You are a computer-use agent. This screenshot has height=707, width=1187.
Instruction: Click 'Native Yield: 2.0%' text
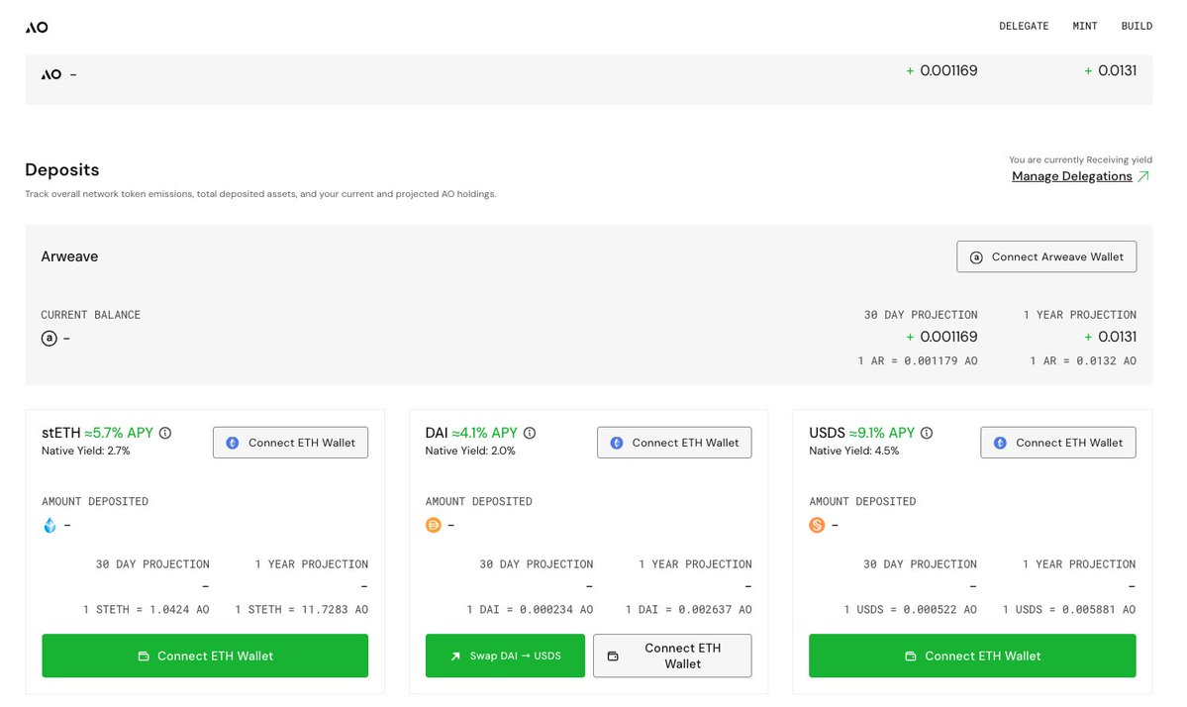[470, 452]
